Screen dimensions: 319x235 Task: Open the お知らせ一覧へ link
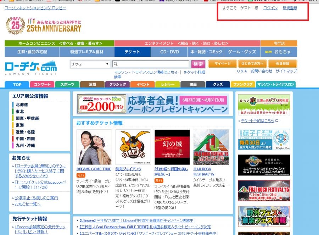(28, 204)
